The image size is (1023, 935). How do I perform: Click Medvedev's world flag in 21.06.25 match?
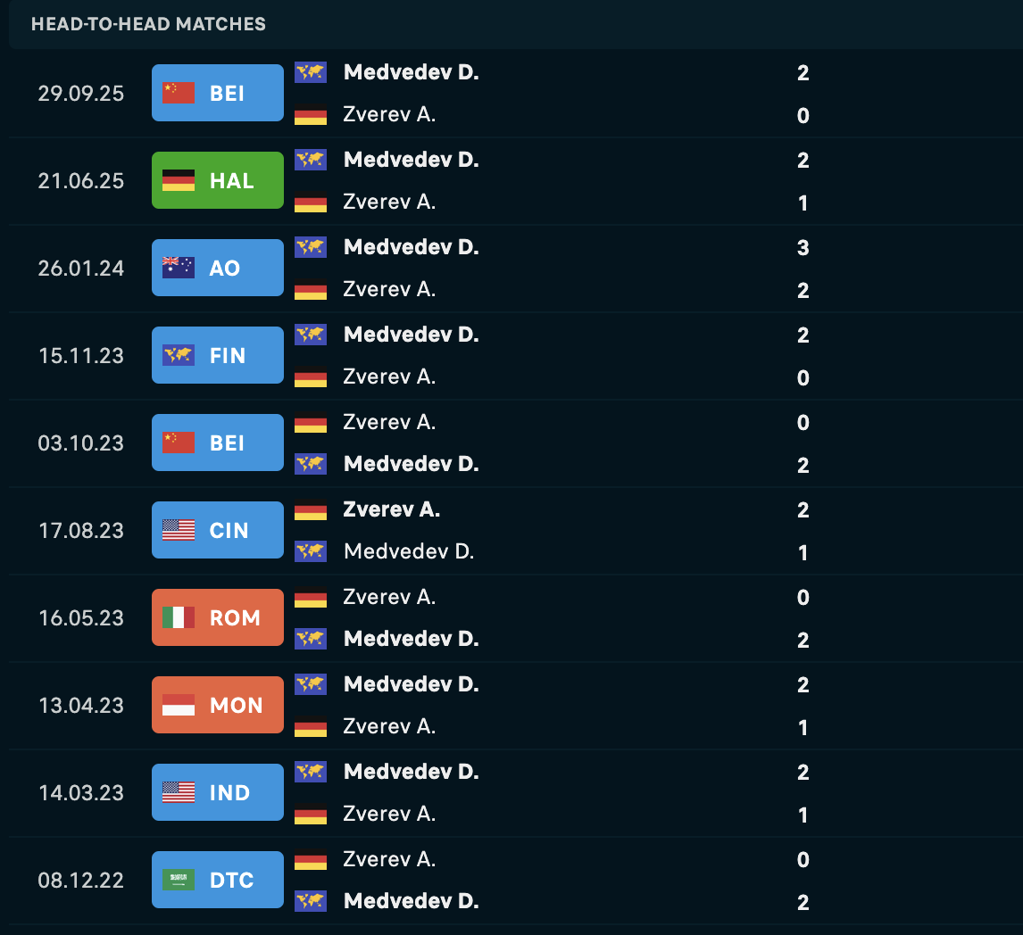coord(311,159)
